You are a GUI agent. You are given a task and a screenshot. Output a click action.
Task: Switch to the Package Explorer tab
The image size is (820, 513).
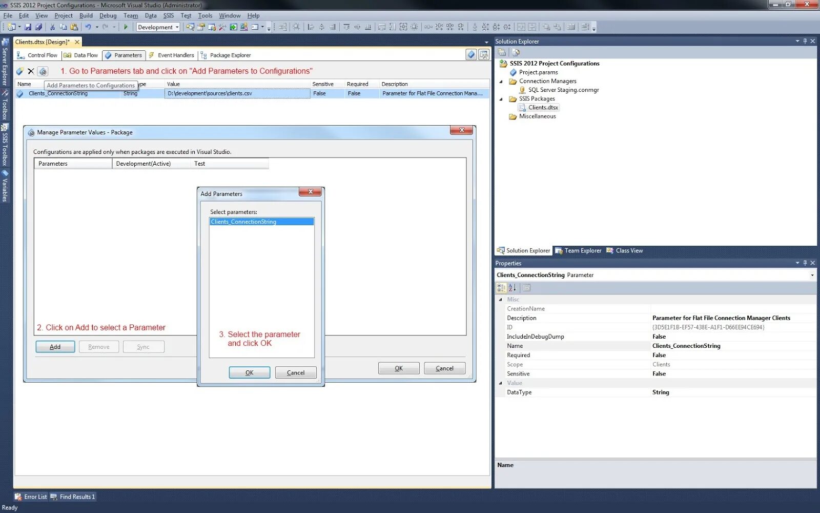click(225, 55)
